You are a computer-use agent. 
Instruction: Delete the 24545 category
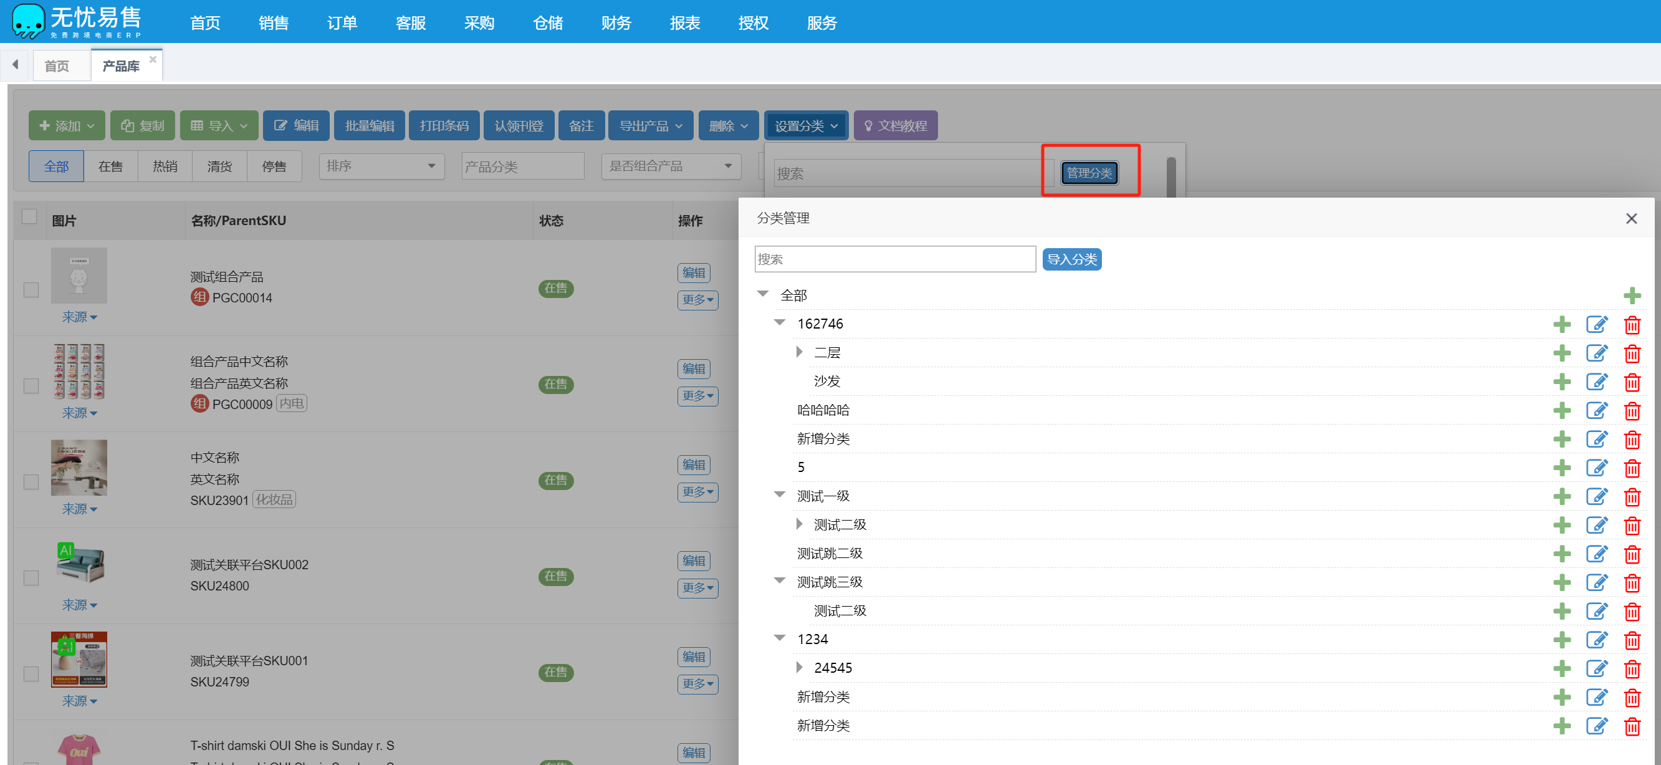point(1632,669)
